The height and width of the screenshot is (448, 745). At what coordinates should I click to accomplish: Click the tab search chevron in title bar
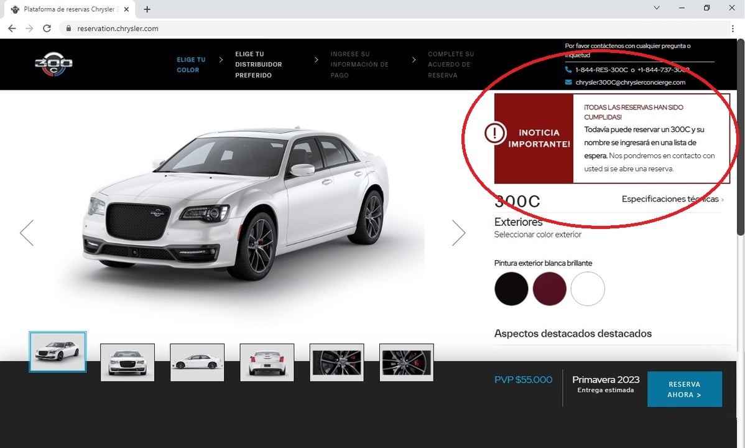pos(657,7)
